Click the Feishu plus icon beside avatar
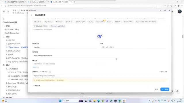This screenshot has width=184, height=103. click(x=172, y=11)
